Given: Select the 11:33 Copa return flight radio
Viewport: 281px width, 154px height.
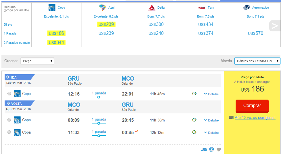Looking at the screenshot, I should 9,132.
